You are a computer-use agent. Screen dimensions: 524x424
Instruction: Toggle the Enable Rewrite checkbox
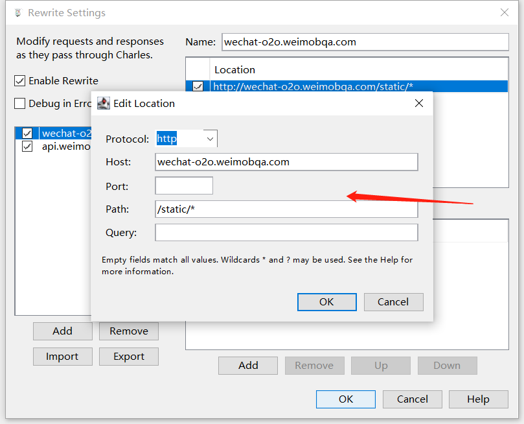(19, 80)
